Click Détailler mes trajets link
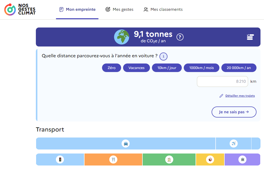The image size is (264, 169). [x=240, y=96]
